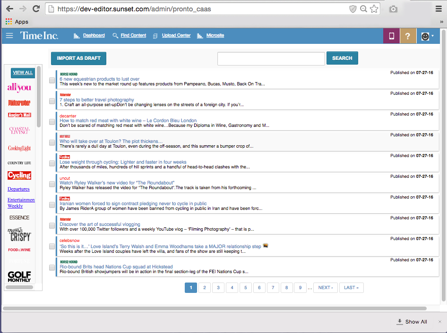Filter by Cycling Weekly sidebar logo
The image size is (447, 333).
(x=19, y=175)
